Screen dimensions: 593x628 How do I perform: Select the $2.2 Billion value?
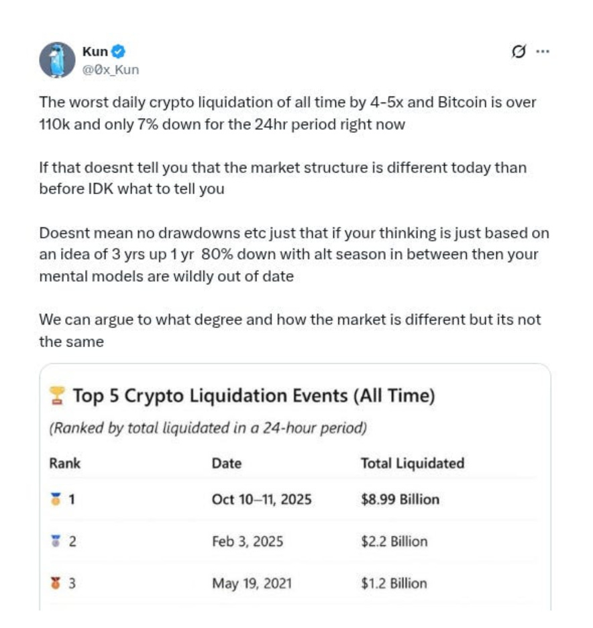[394, 541]
